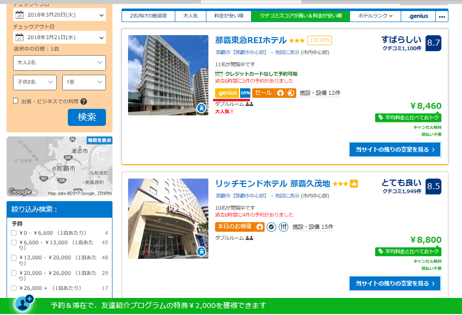The height and width of the screenshot is (315, 462).
Task: Click the Google logo on the map
Action: (20, 192)
